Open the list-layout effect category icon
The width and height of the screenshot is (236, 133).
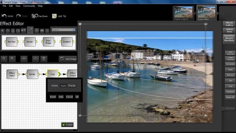(x=23, y=31)
